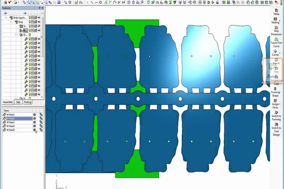Image resolution: width=284 pixels, height=189 pixels.
Task: Toggle third column icon on Strip Applic row
Action: (36, 18)
